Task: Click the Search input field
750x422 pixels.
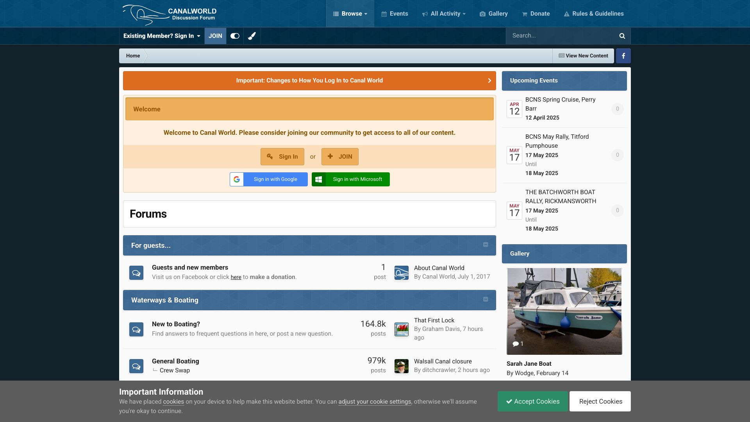Action: pos(561,36)
